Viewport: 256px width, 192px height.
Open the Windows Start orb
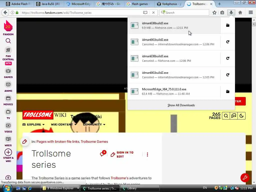click(7, 188)
